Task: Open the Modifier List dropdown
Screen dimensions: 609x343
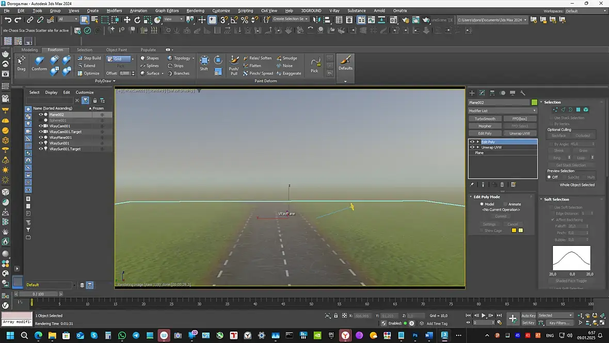Action: click(x=502, y=111)
